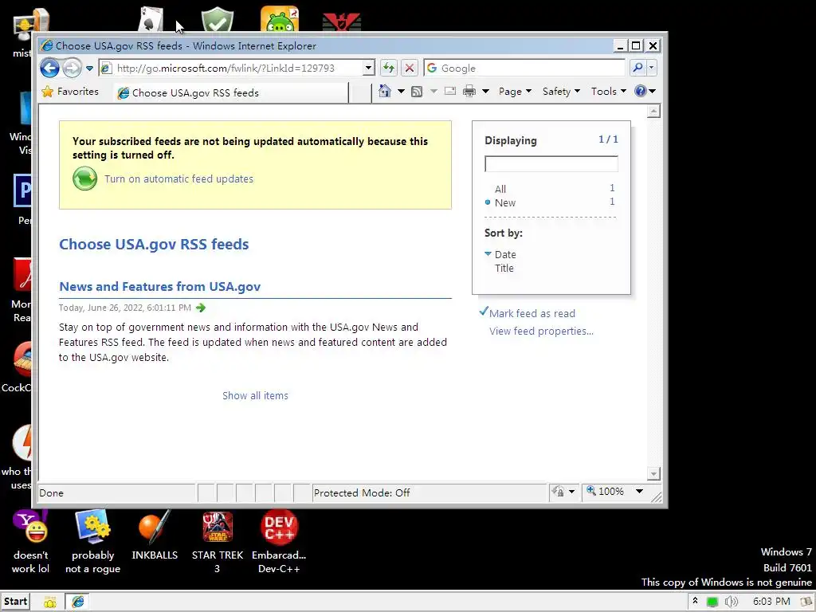Select the playing card Solitaire desktop icon

click(151, 19)
